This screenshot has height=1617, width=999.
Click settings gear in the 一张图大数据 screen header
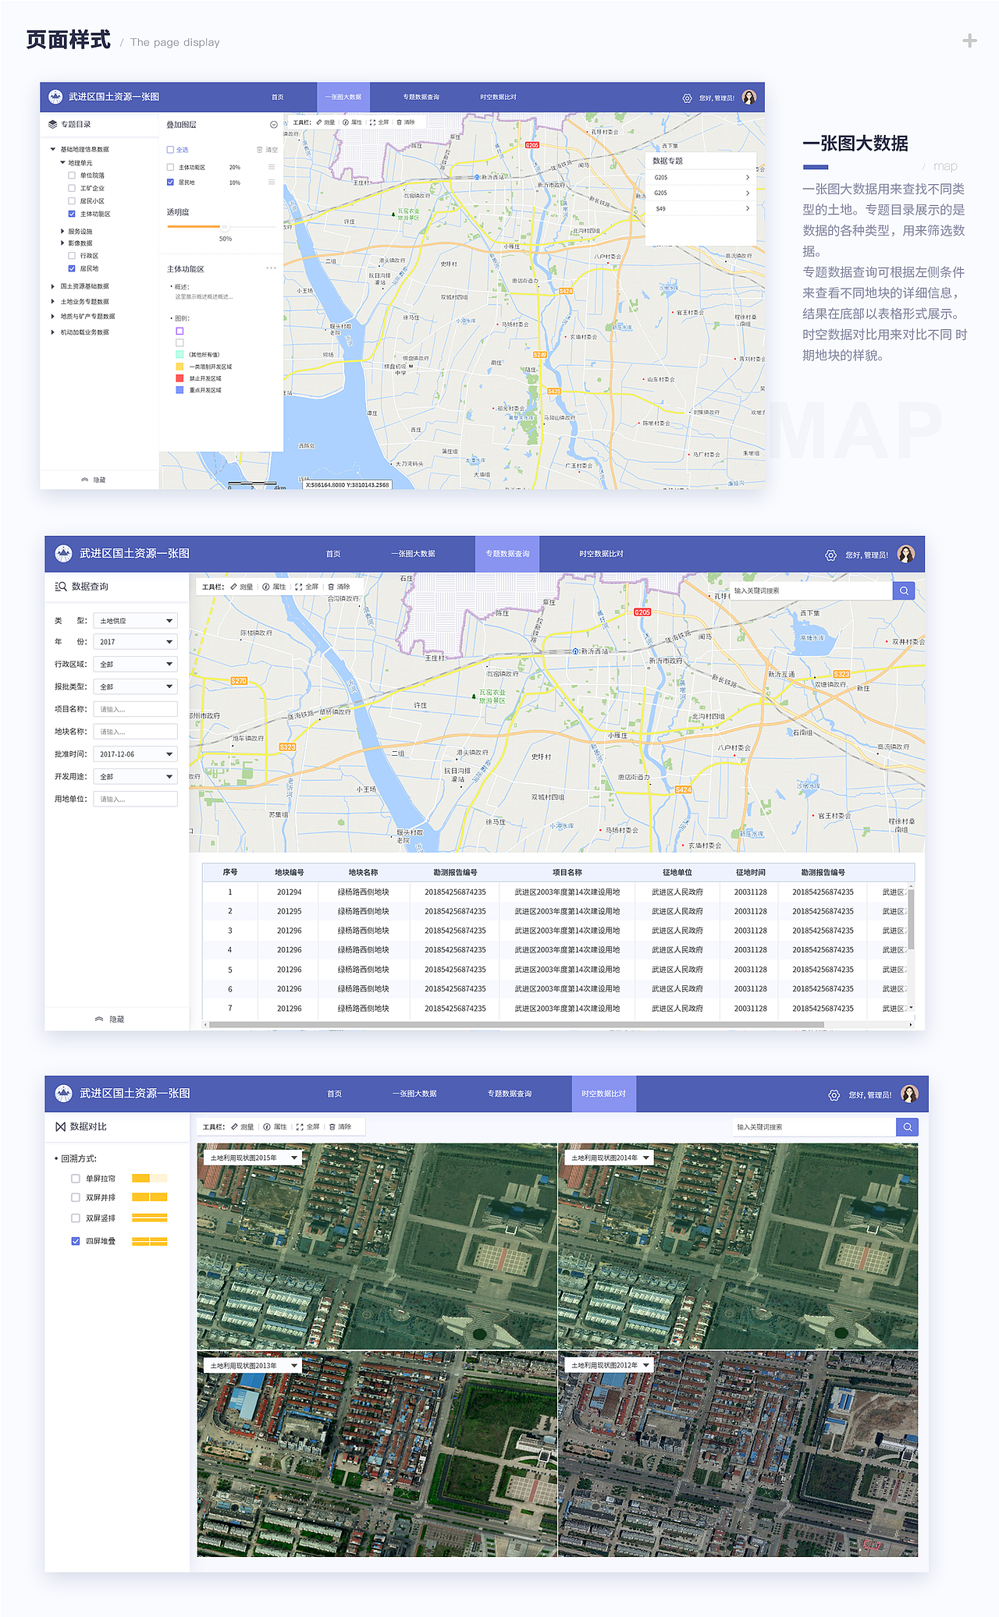687,98
